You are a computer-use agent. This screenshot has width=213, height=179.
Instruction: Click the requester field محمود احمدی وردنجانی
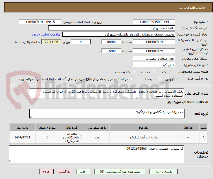119,34
